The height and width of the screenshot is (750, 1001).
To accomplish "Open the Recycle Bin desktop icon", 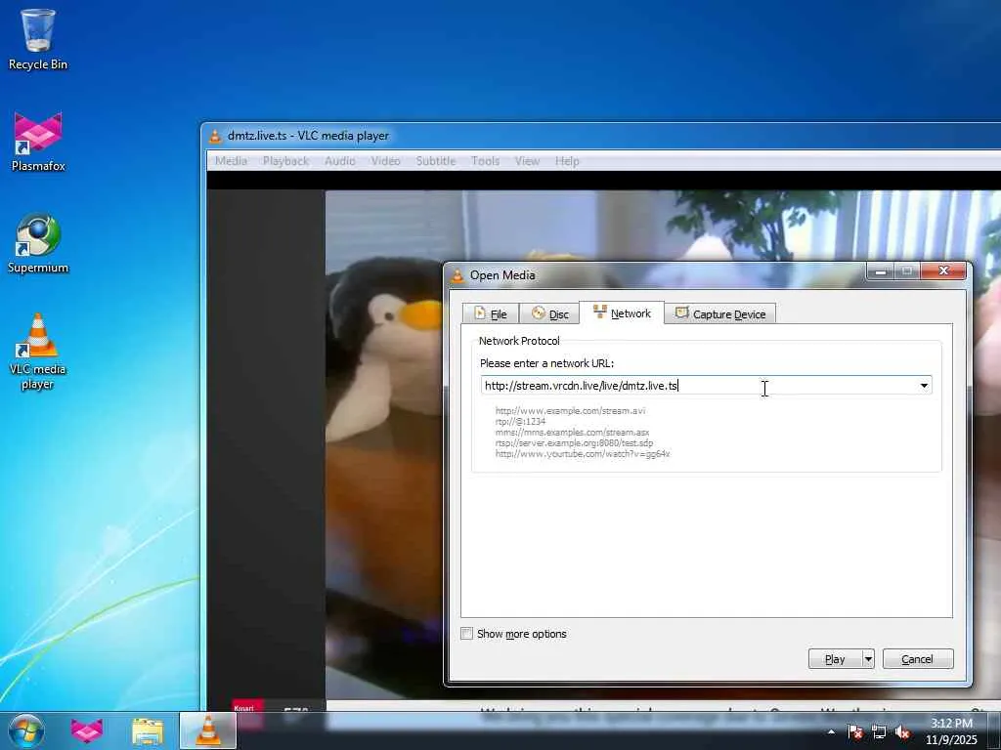I will (38, 39).
